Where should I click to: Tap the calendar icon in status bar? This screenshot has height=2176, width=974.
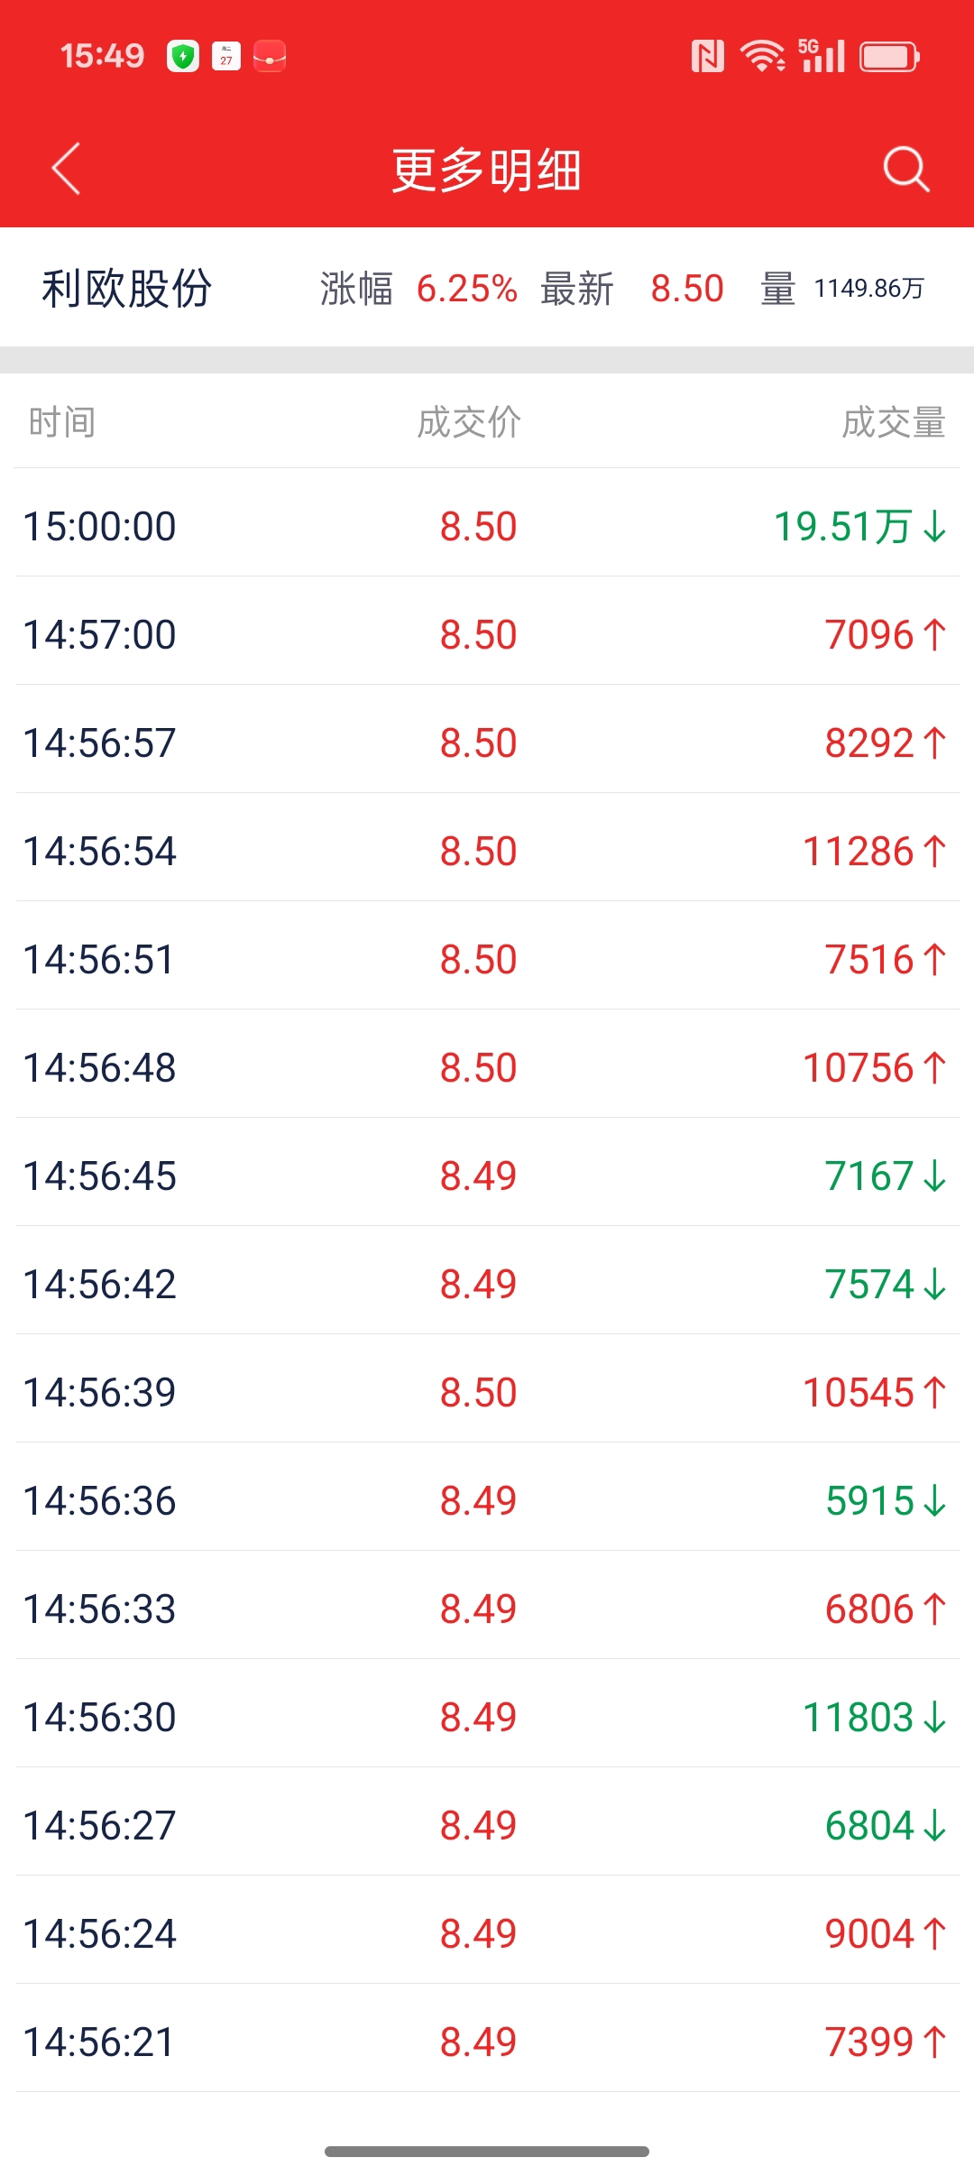coord(226,57)
